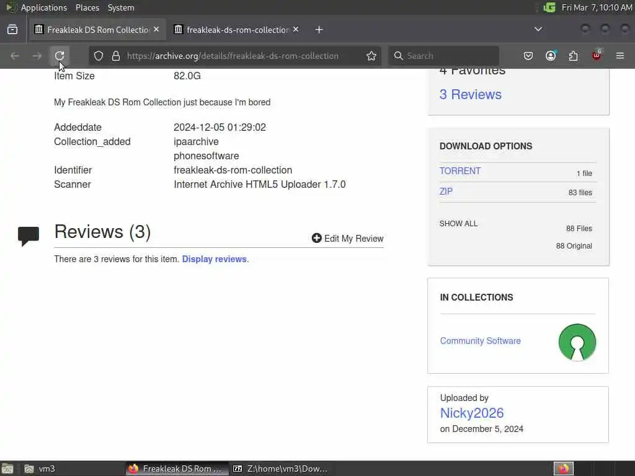Download via the TORRENT link
The height and width of the screenshot is (476, 635).
[460, 171]
